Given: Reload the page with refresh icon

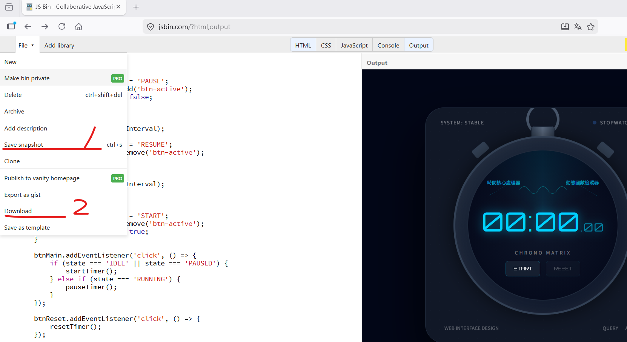Looking at the screenshot, I should point(62,26).
